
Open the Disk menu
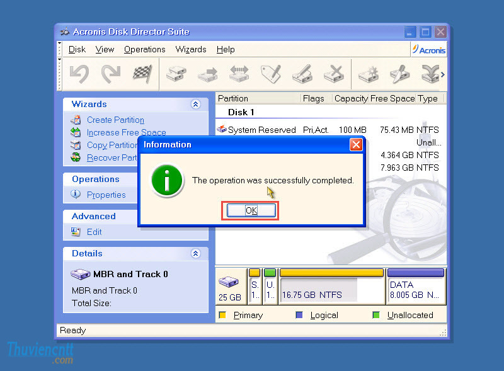[77, 50]
